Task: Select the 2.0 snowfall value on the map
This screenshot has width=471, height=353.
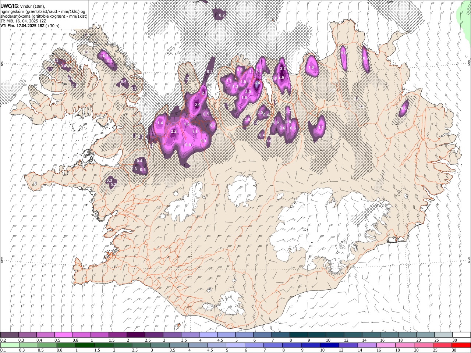Action: tap(248, 92)
